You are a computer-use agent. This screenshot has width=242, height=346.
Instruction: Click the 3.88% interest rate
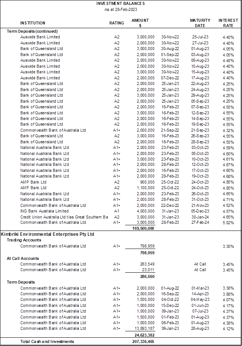228,294
